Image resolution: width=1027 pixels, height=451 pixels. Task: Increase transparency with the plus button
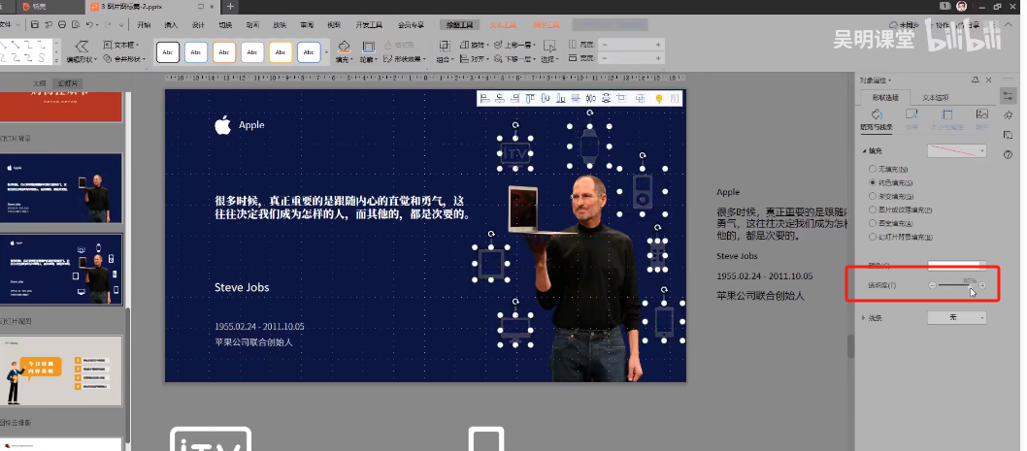point(981,285)
